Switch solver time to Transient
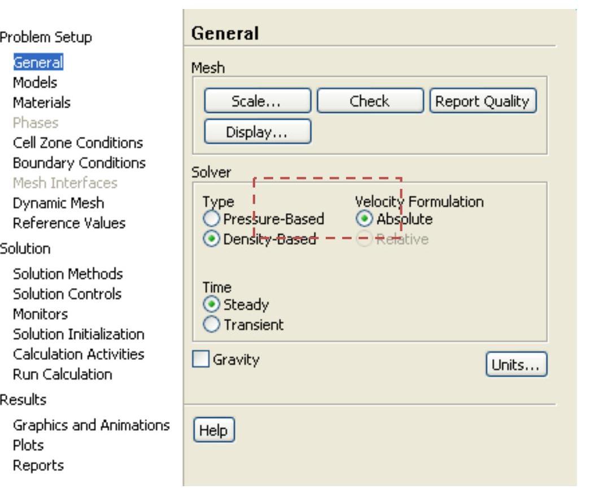595x489 pixels. 211,325
